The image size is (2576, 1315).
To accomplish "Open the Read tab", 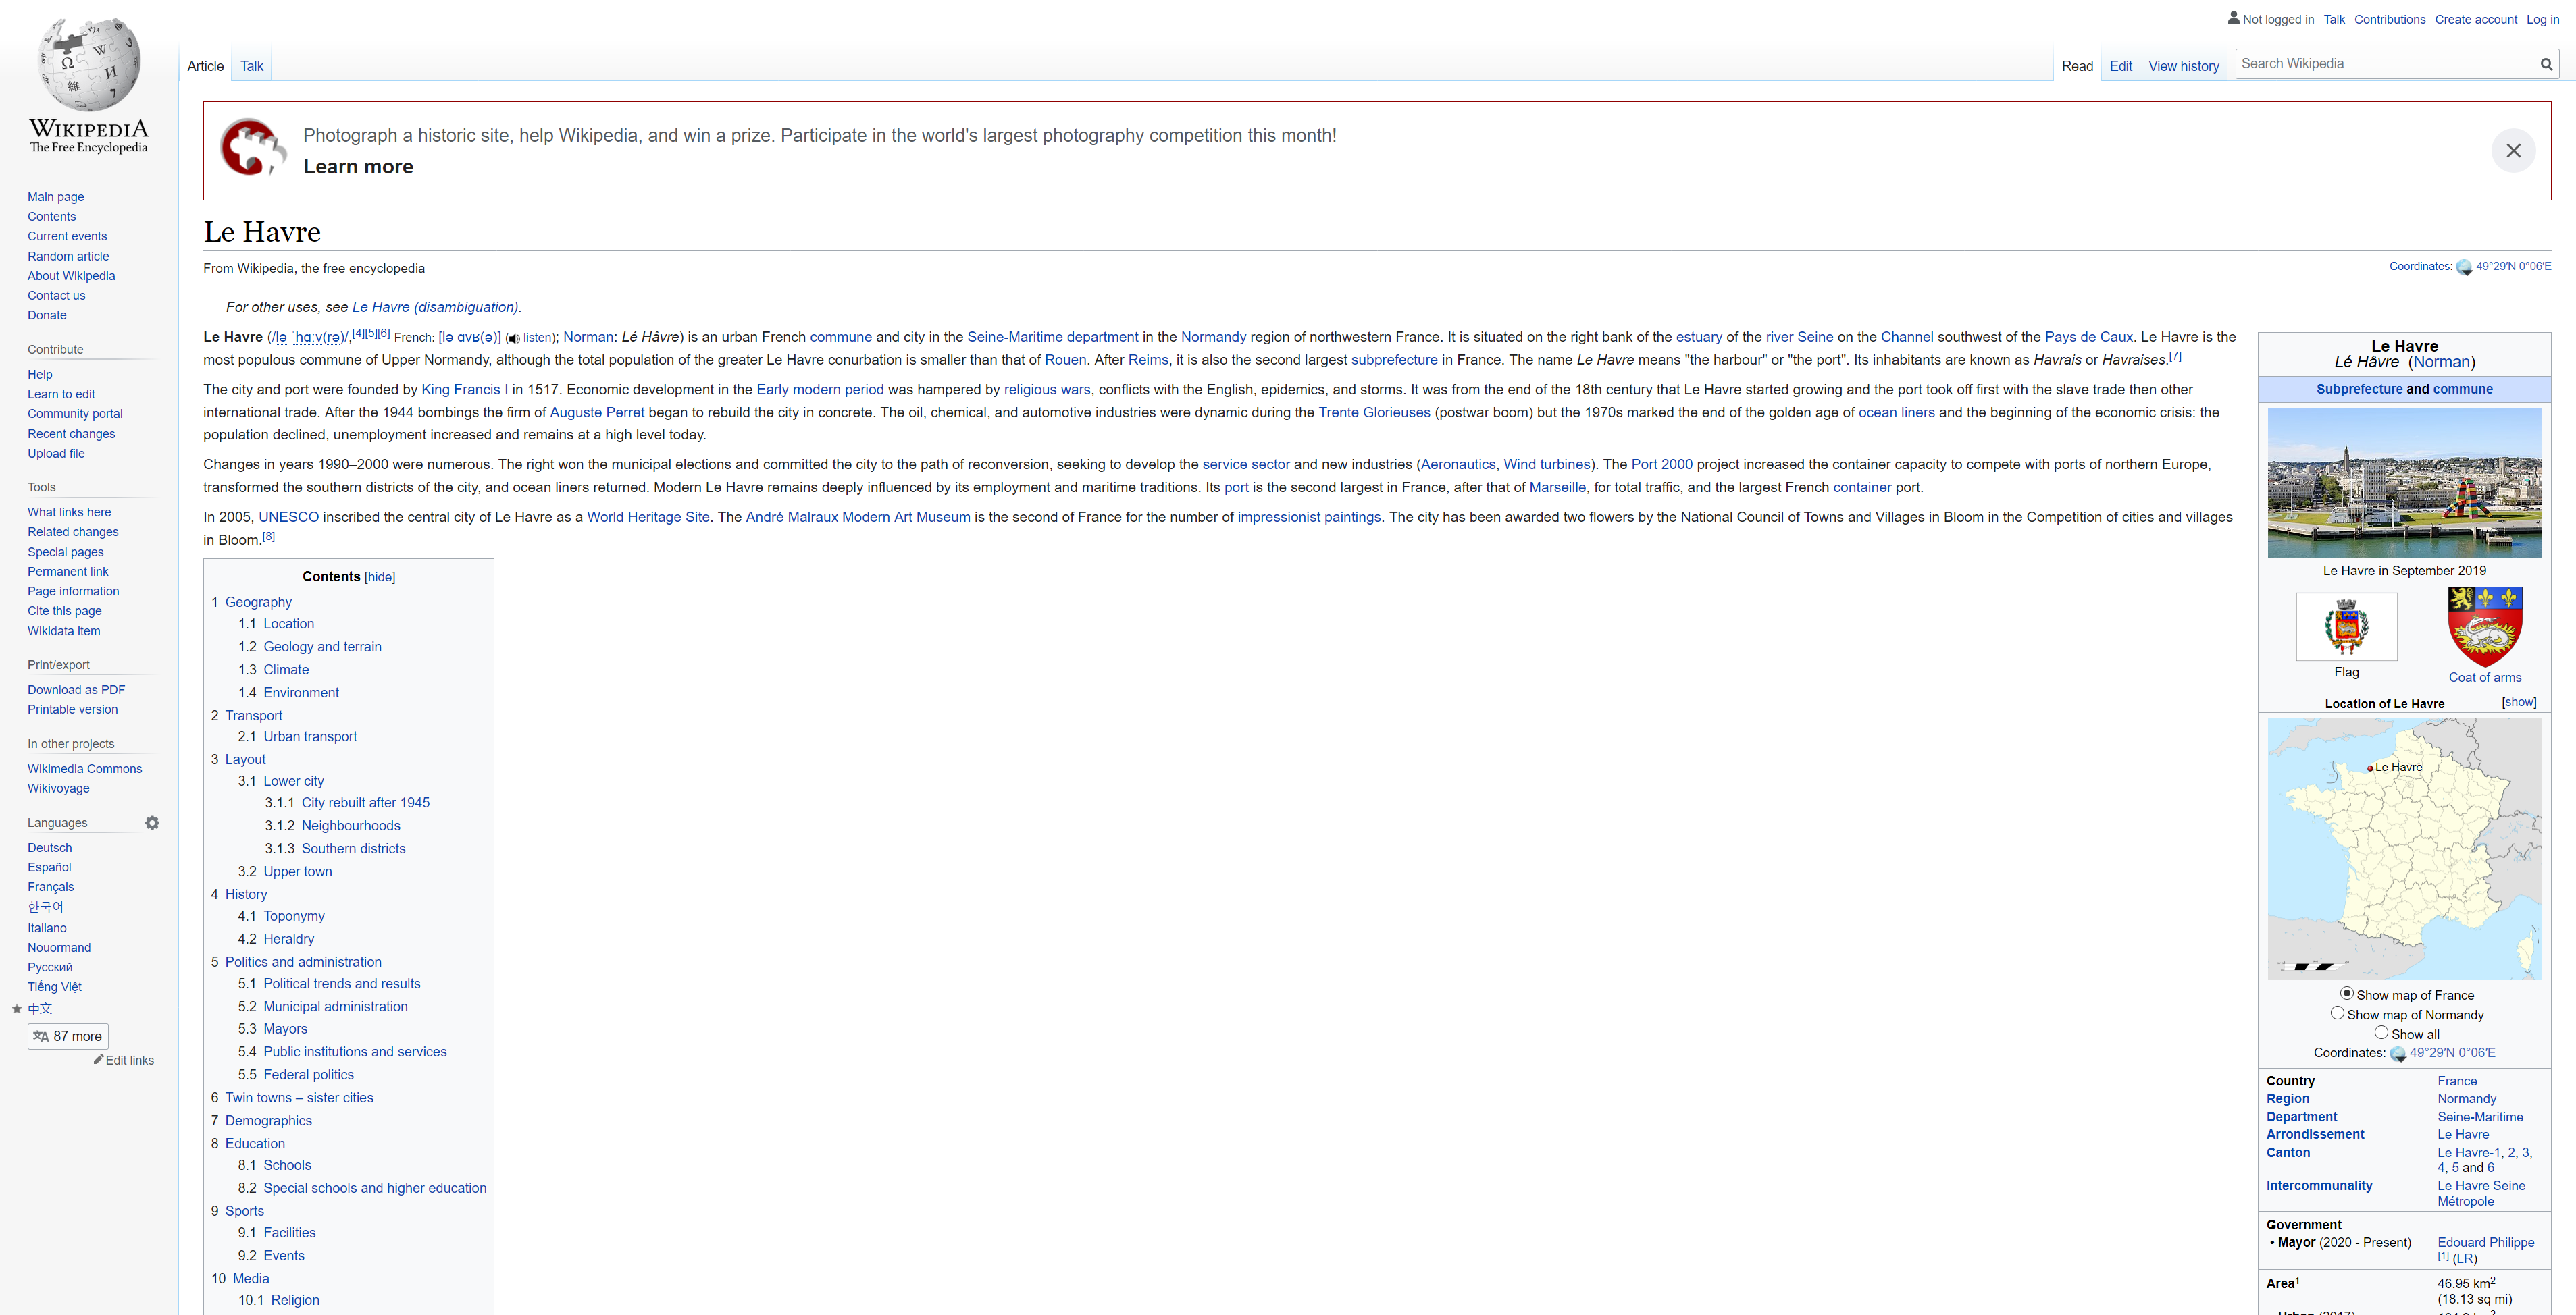I will pos(2077,66).
